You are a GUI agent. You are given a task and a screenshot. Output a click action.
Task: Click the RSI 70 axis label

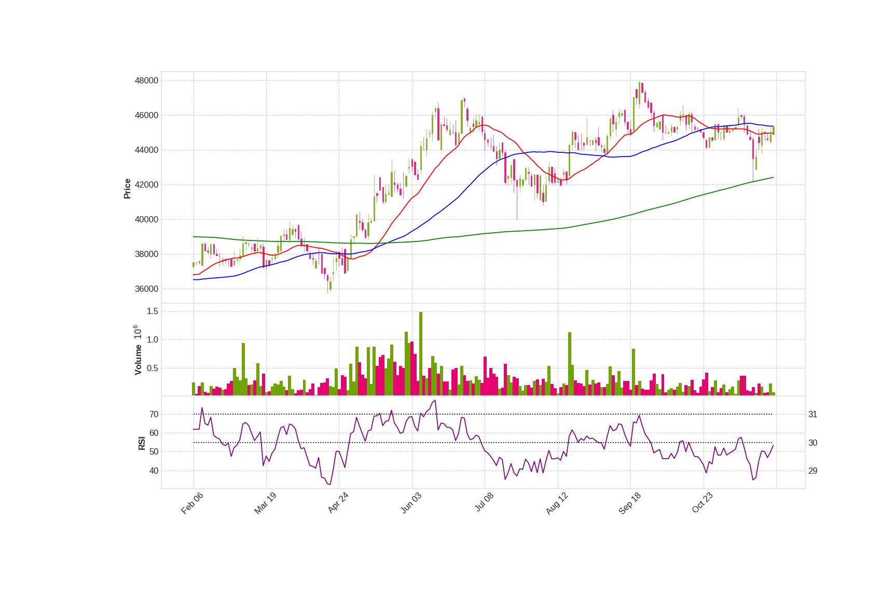[x=154, y=414]
